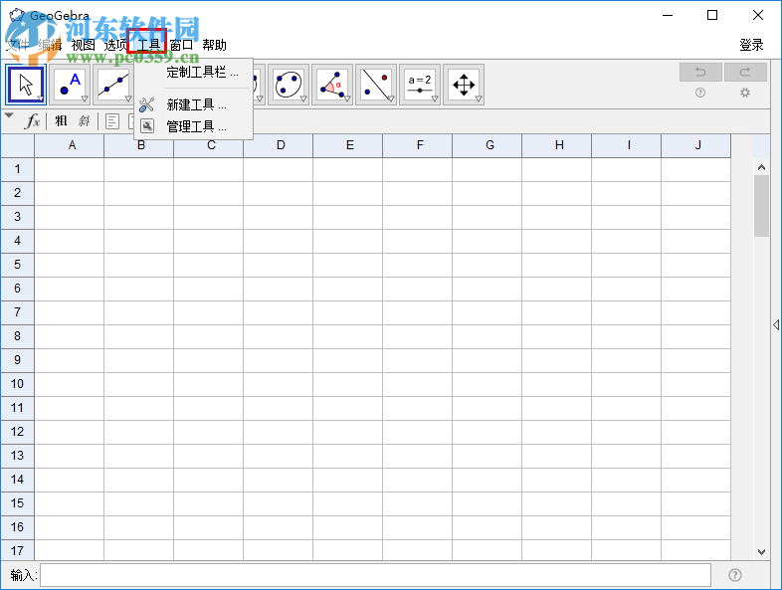Select the Move Graphics View tool
782x590 pixels.
(x=464, y=85)
